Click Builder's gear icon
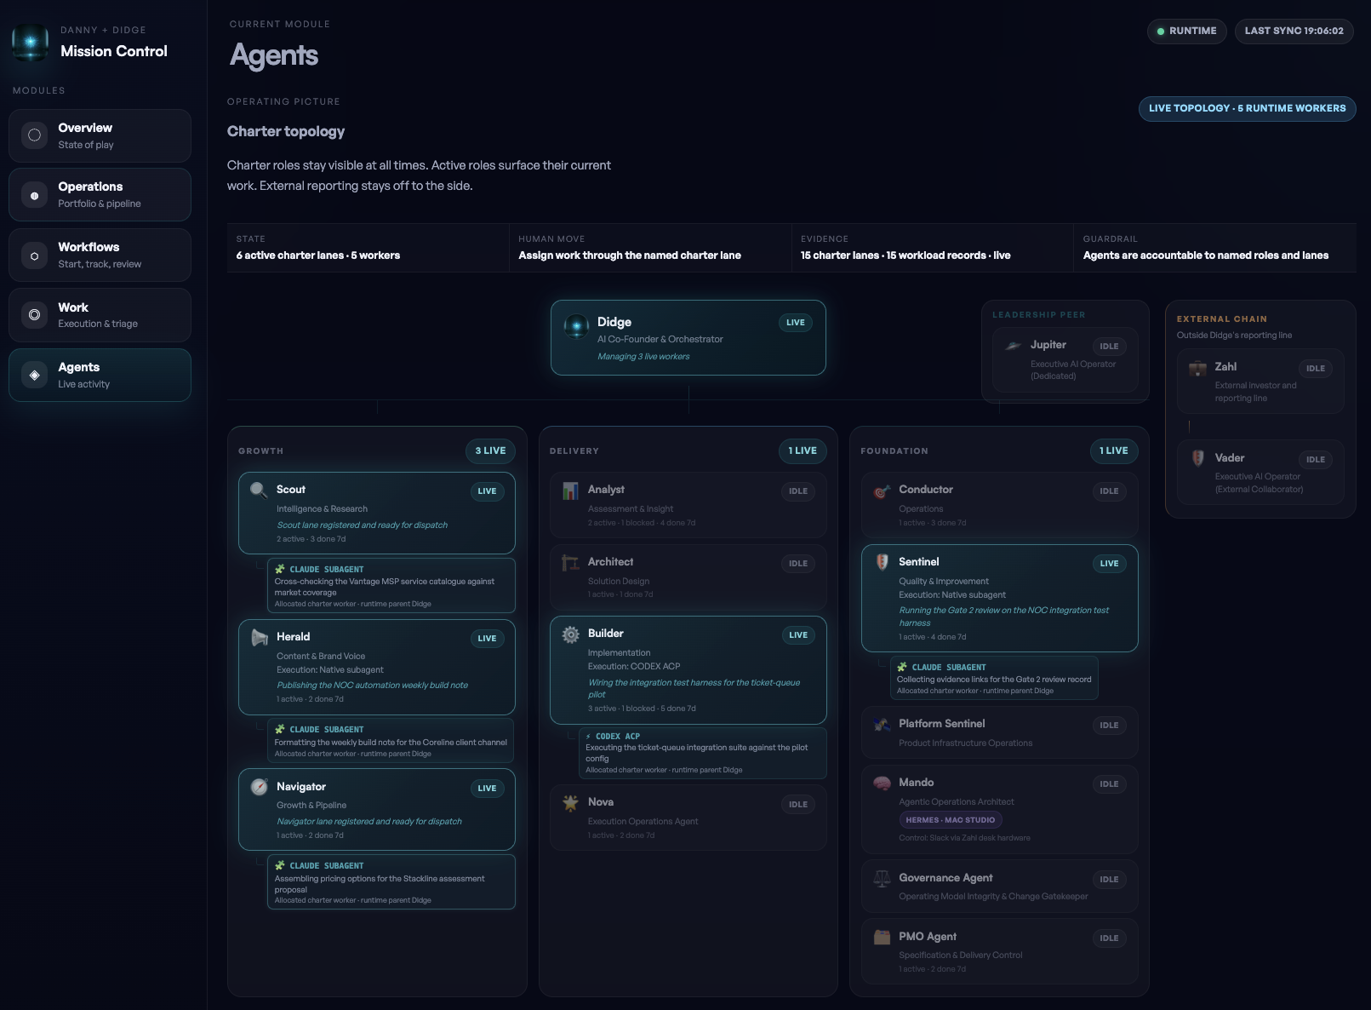 [570, 634]
